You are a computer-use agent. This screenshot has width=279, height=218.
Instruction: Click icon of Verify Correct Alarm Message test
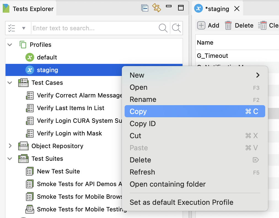pyautogui.click(x=30, y=96)
